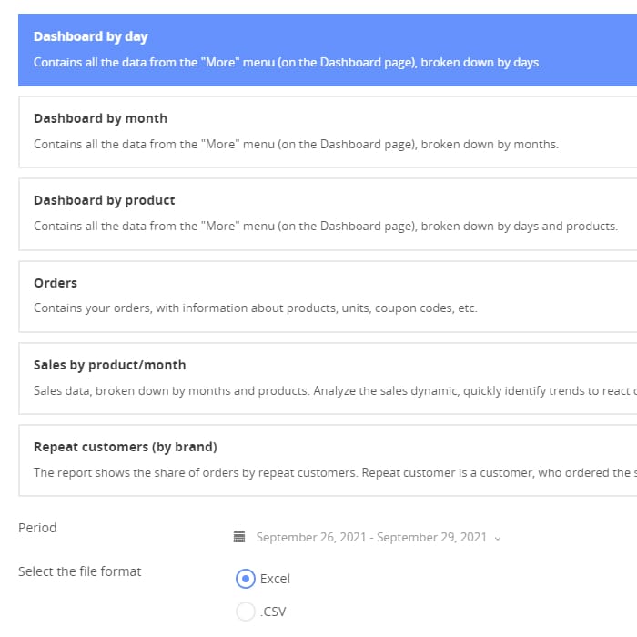Click the .CSV format label text
Image resolution: width=637 pixels, height=637 pixels.
coord(273,612)
